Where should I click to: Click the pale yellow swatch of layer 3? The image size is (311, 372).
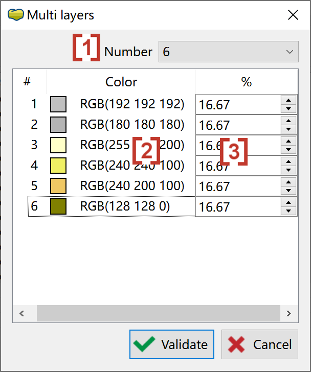pos(58,145)
